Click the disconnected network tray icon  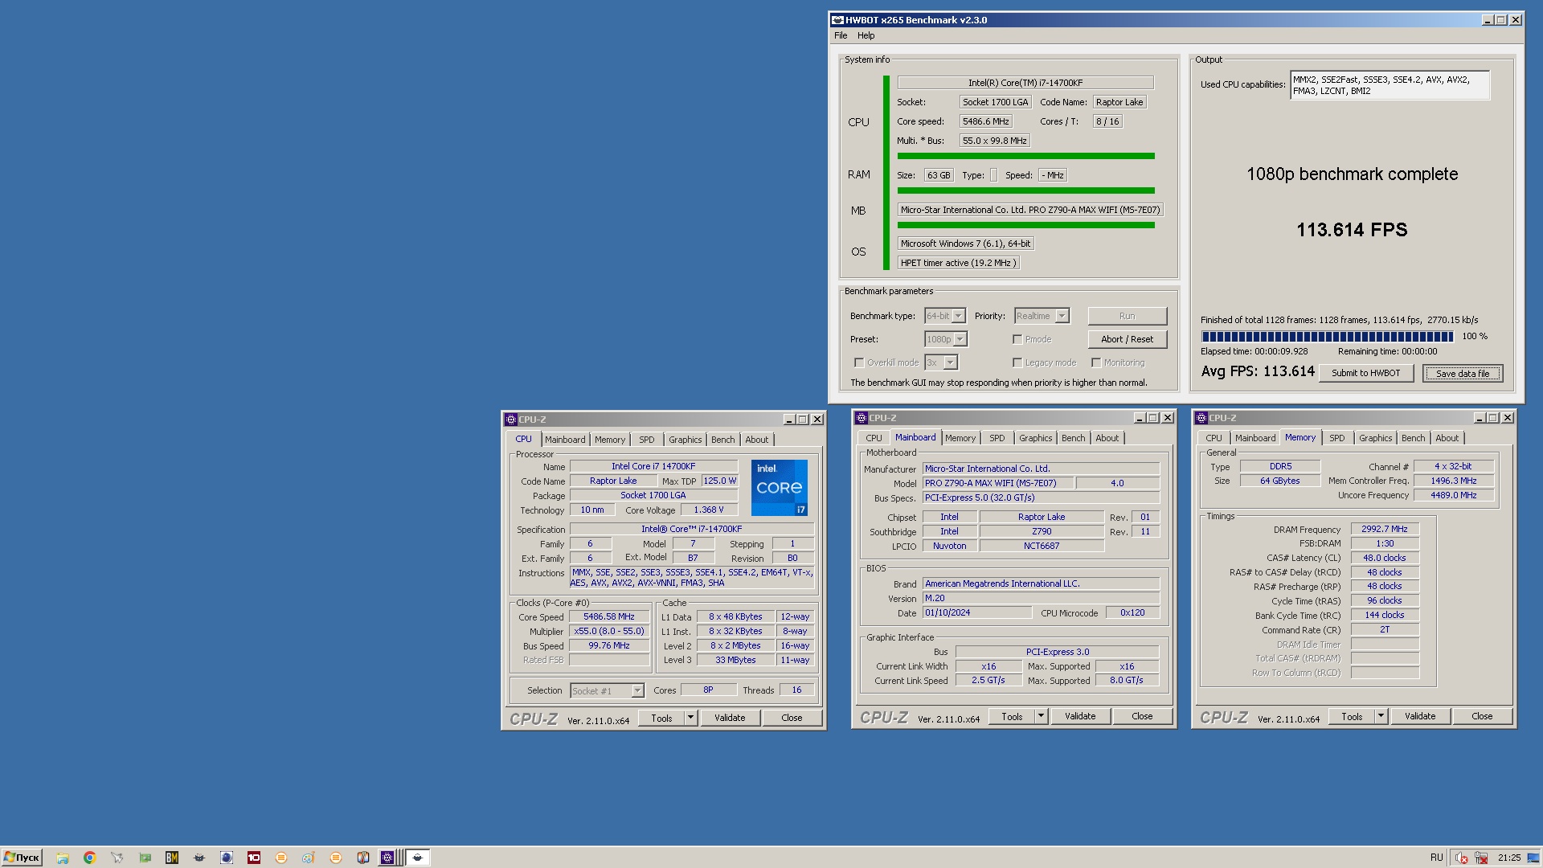coord(1481,858)
